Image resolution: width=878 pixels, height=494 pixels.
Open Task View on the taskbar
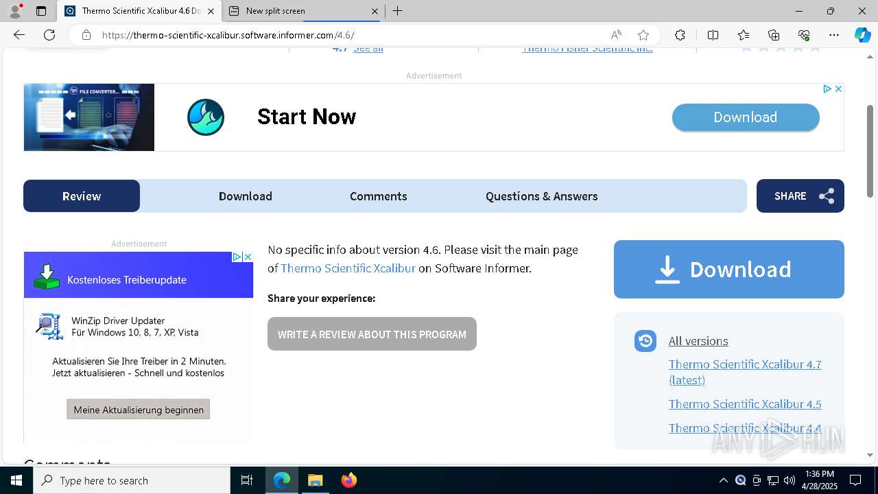(x=247, y=480)
